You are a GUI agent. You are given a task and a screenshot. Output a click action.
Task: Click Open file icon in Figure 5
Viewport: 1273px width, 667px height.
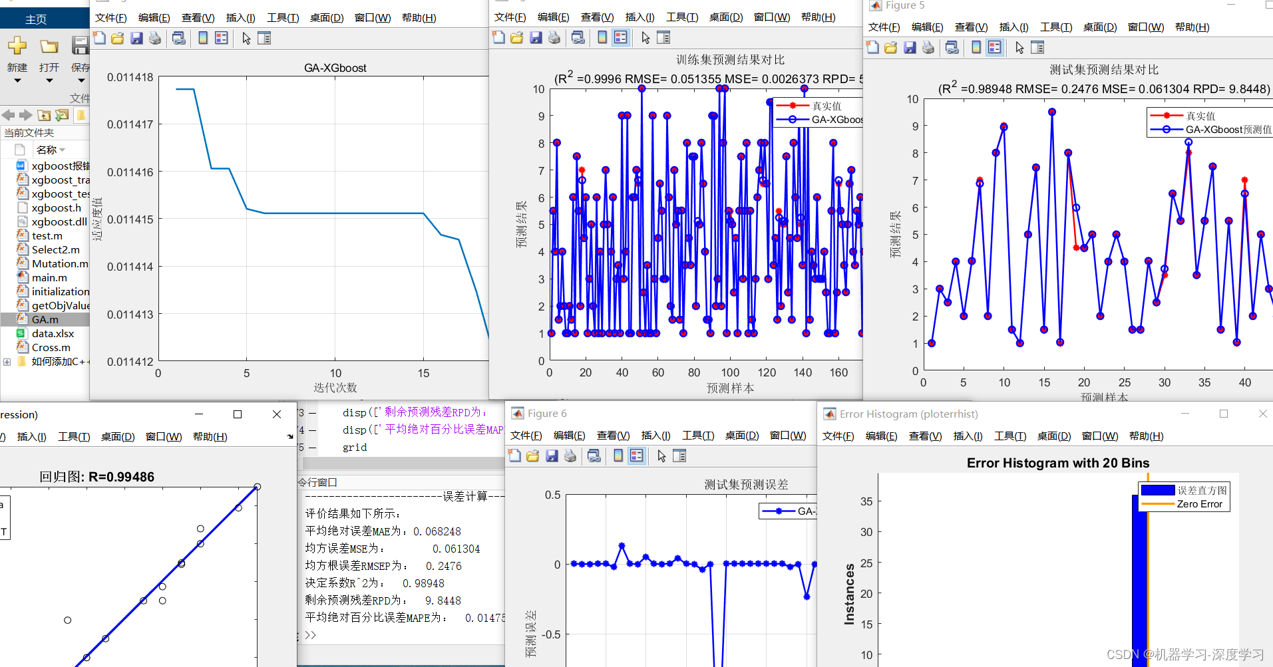(x=891, y=47)
